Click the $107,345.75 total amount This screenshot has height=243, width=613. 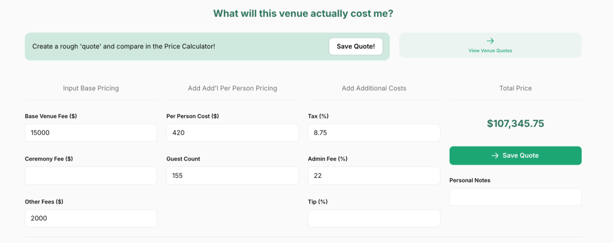point(515,124)
